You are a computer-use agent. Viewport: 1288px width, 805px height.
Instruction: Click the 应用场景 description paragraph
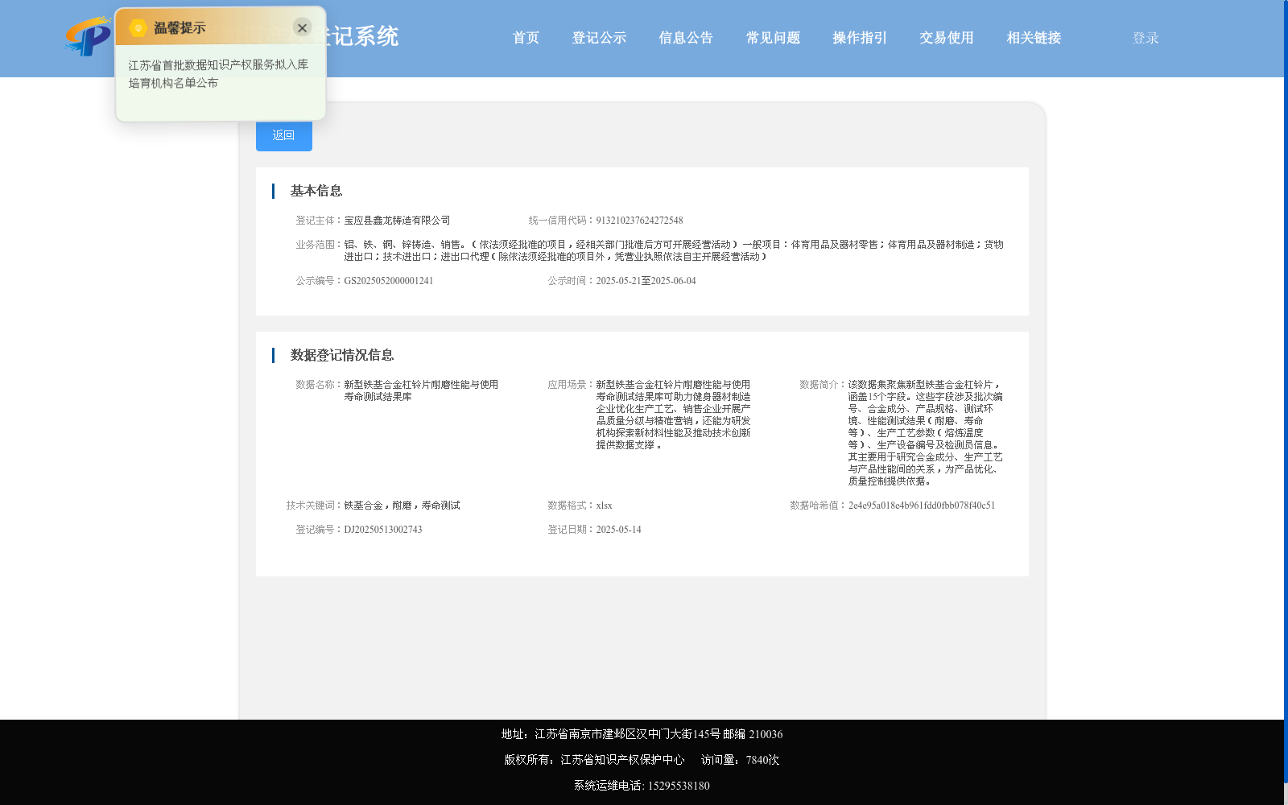coord(673,415)
